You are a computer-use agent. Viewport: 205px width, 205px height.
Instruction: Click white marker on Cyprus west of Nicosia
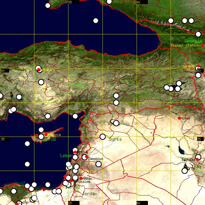point(41,137)
